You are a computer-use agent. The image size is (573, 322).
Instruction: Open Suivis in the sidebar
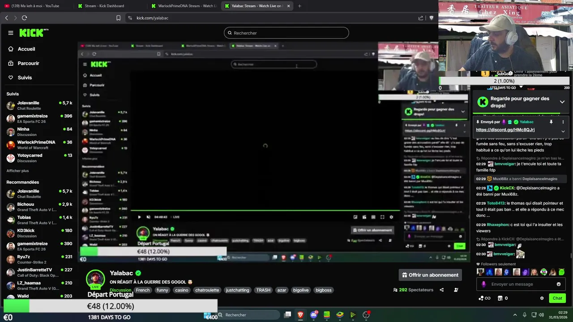coord(25,78)
